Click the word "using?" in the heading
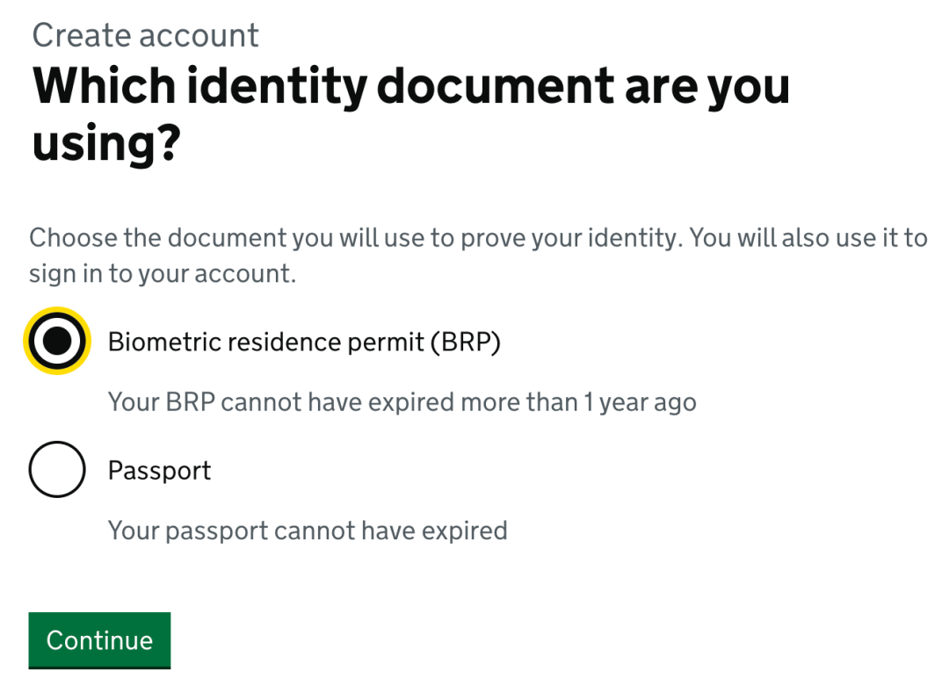Image resolution: width=949 pixels, height=693 pixels. (105, 142)
